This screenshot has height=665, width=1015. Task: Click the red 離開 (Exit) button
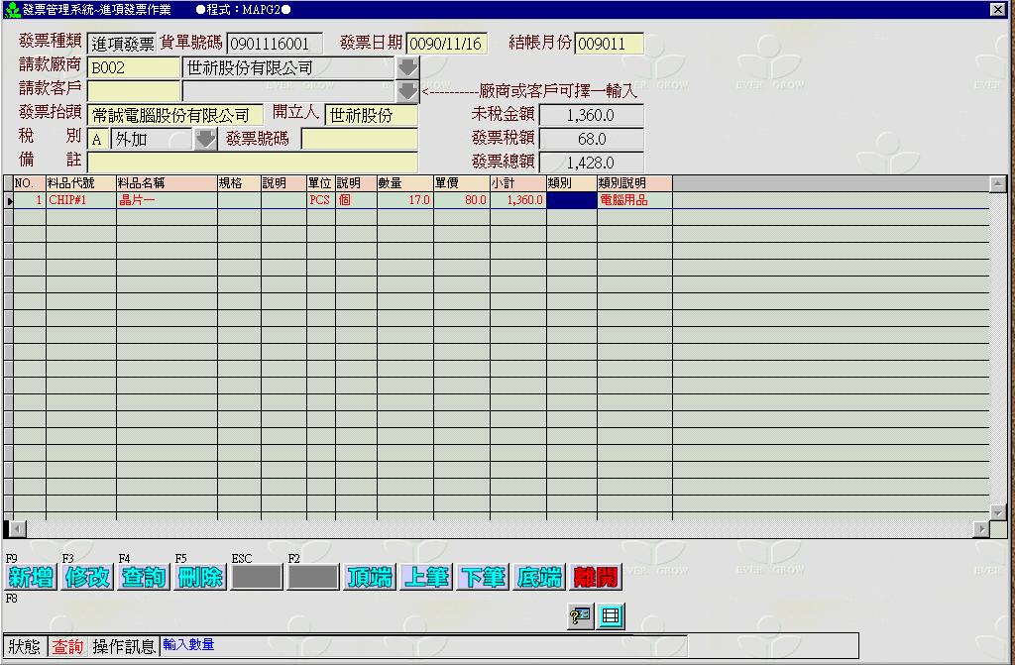[x=596, y=577]
